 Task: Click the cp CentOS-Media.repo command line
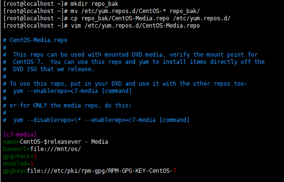117,18
